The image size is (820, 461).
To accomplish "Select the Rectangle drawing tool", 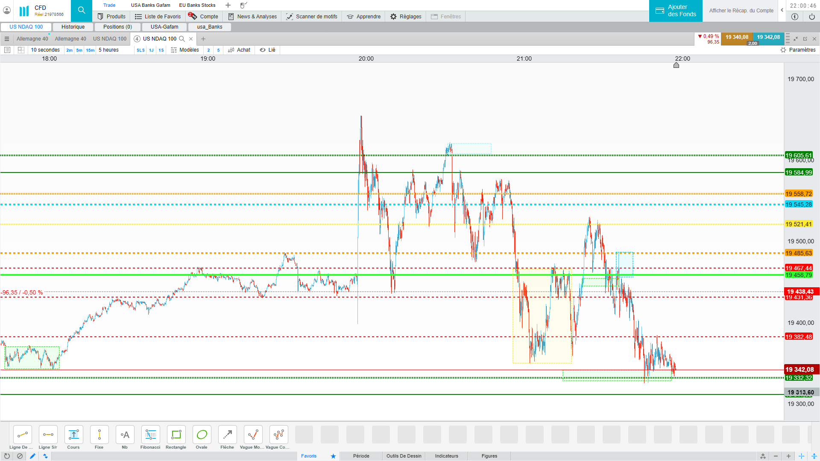I will [176, 435].
